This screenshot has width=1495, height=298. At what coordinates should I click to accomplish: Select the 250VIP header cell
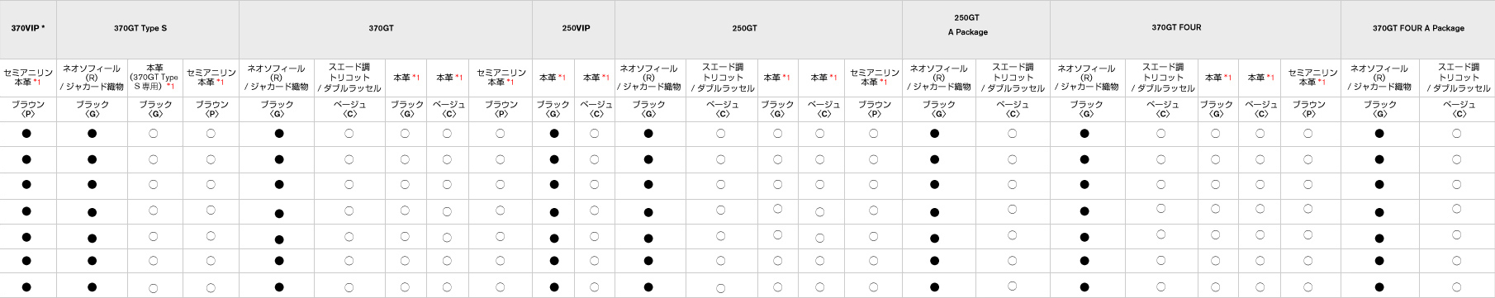[x=573, y=28]
